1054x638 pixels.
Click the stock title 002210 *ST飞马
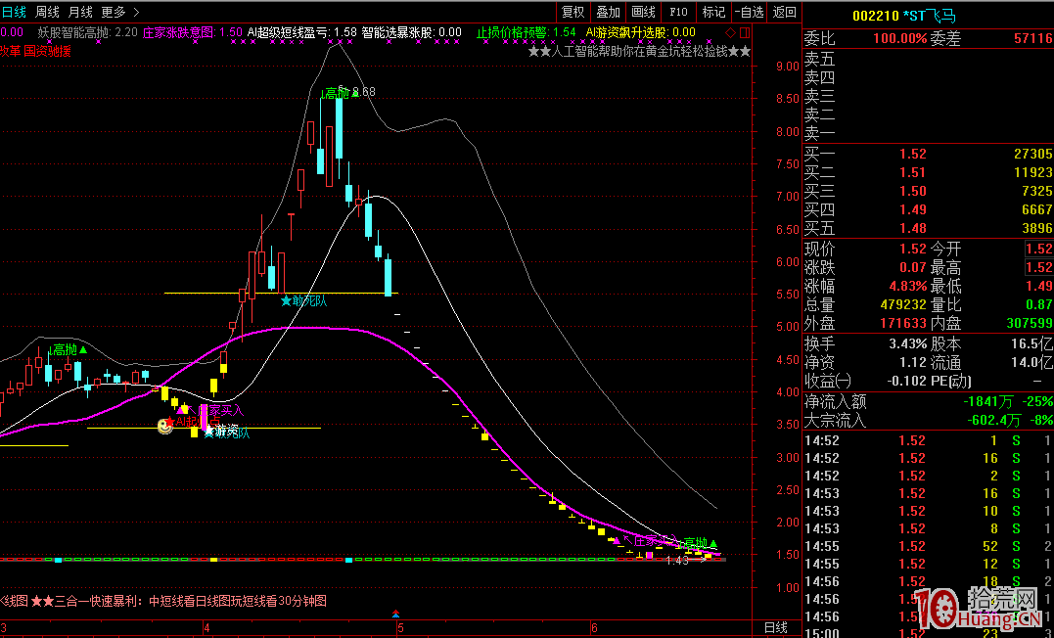tap(903, 16)
